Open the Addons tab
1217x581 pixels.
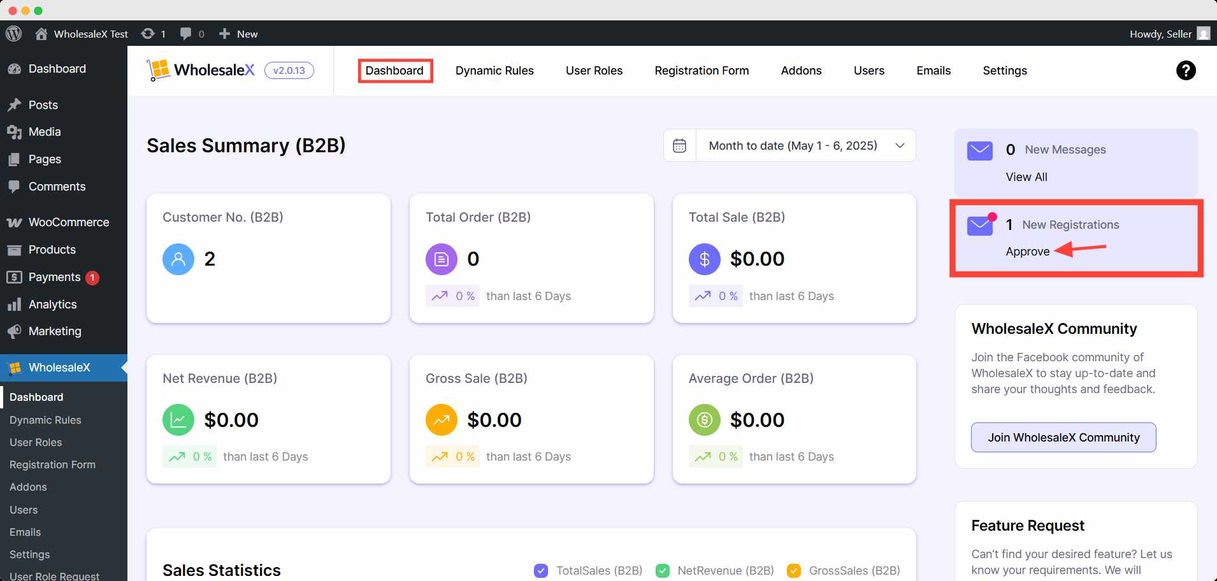coord(801,71)
